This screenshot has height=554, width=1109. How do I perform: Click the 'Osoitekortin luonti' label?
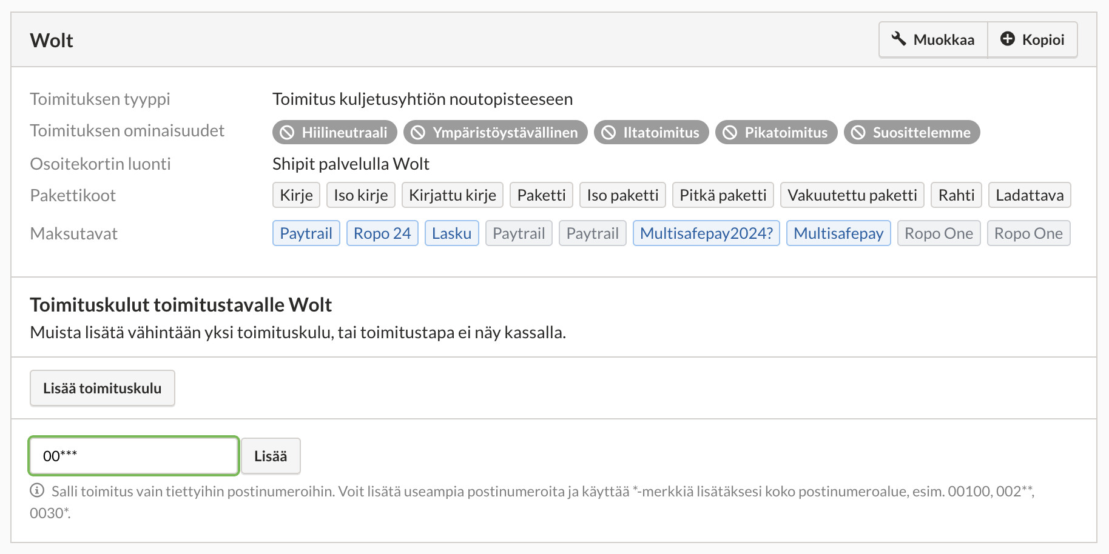click(x=101, y=164)
